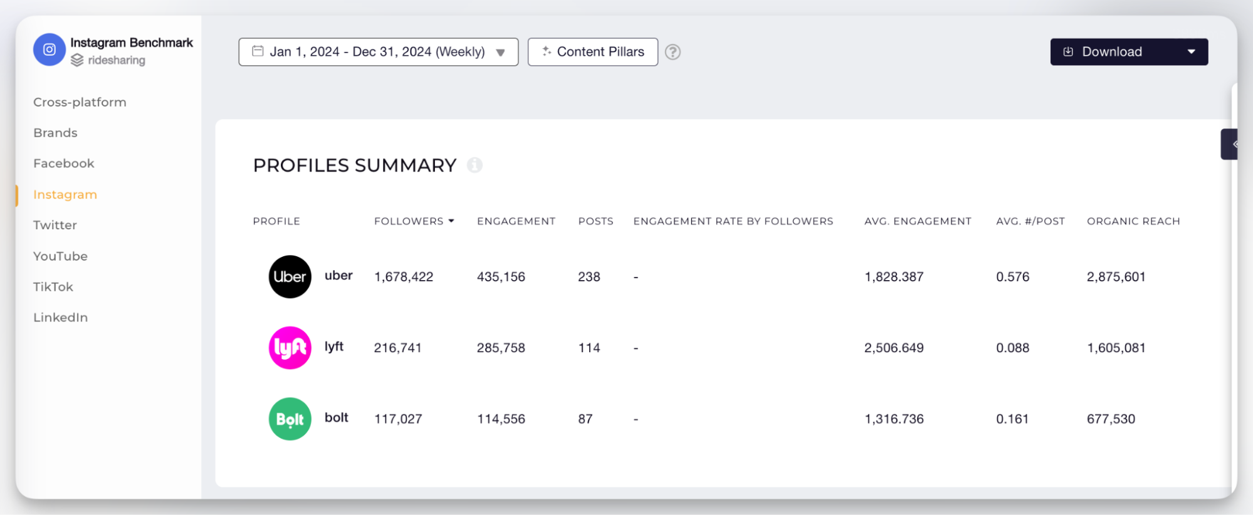This screenshot has width=1253, height=515.
Task: Click the Instagram Benchmark title
Action: [x=132, y=43]
